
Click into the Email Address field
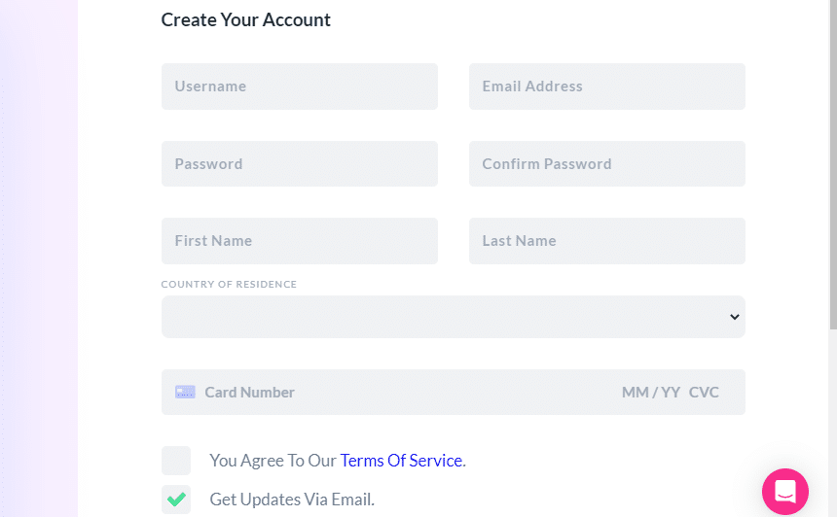[x=607, y=86]
